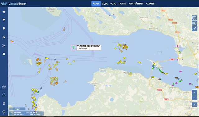Click the container ship icon in sidebar

(x=4, y=87)
